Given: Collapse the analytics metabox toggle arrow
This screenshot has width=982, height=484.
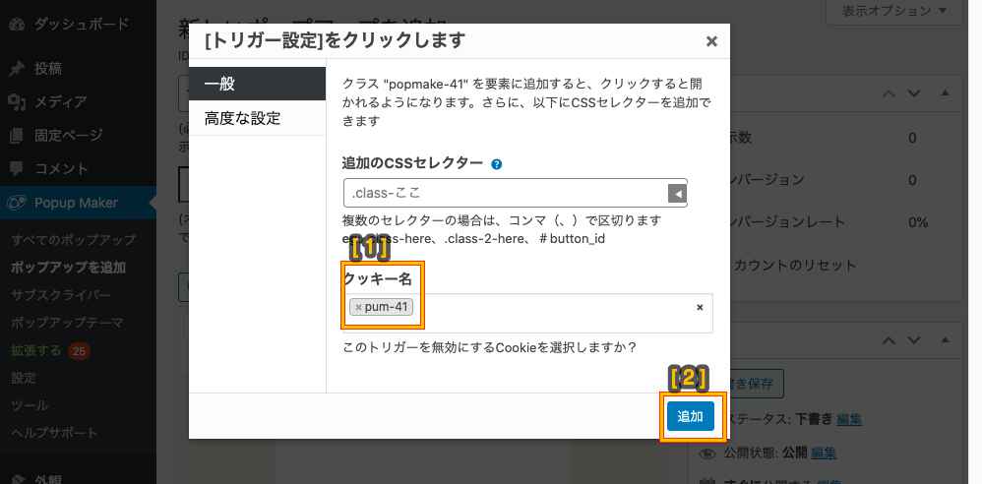Looking at the screenshot, I should point(945,93).
